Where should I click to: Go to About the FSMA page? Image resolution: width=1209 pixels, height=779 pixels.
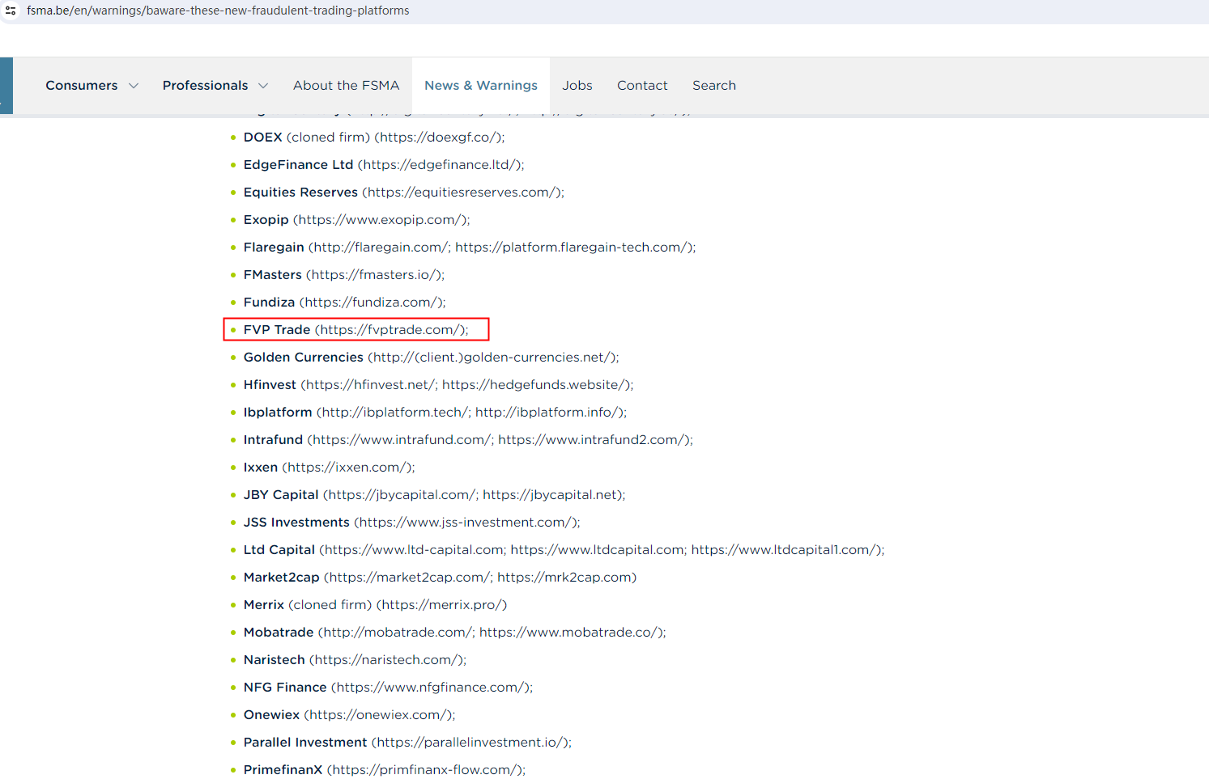[346, 86]
